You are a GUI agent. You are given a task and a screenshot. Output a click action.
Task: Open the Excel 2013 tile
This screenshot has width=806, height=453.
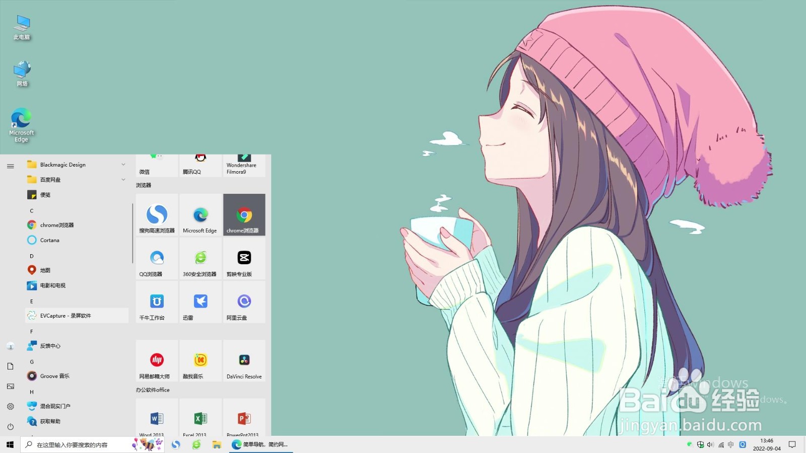click(200, 417)
